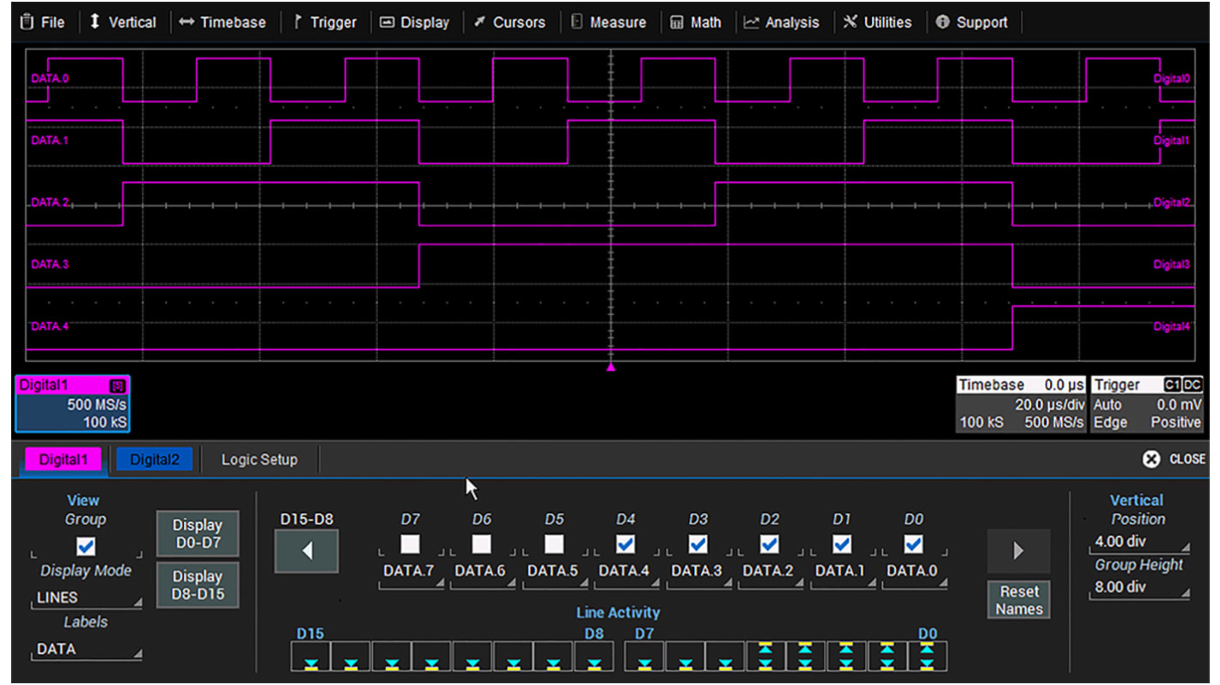Open the Display Mode LINES dropdown
1220x685 pixels.
[87, 597]
